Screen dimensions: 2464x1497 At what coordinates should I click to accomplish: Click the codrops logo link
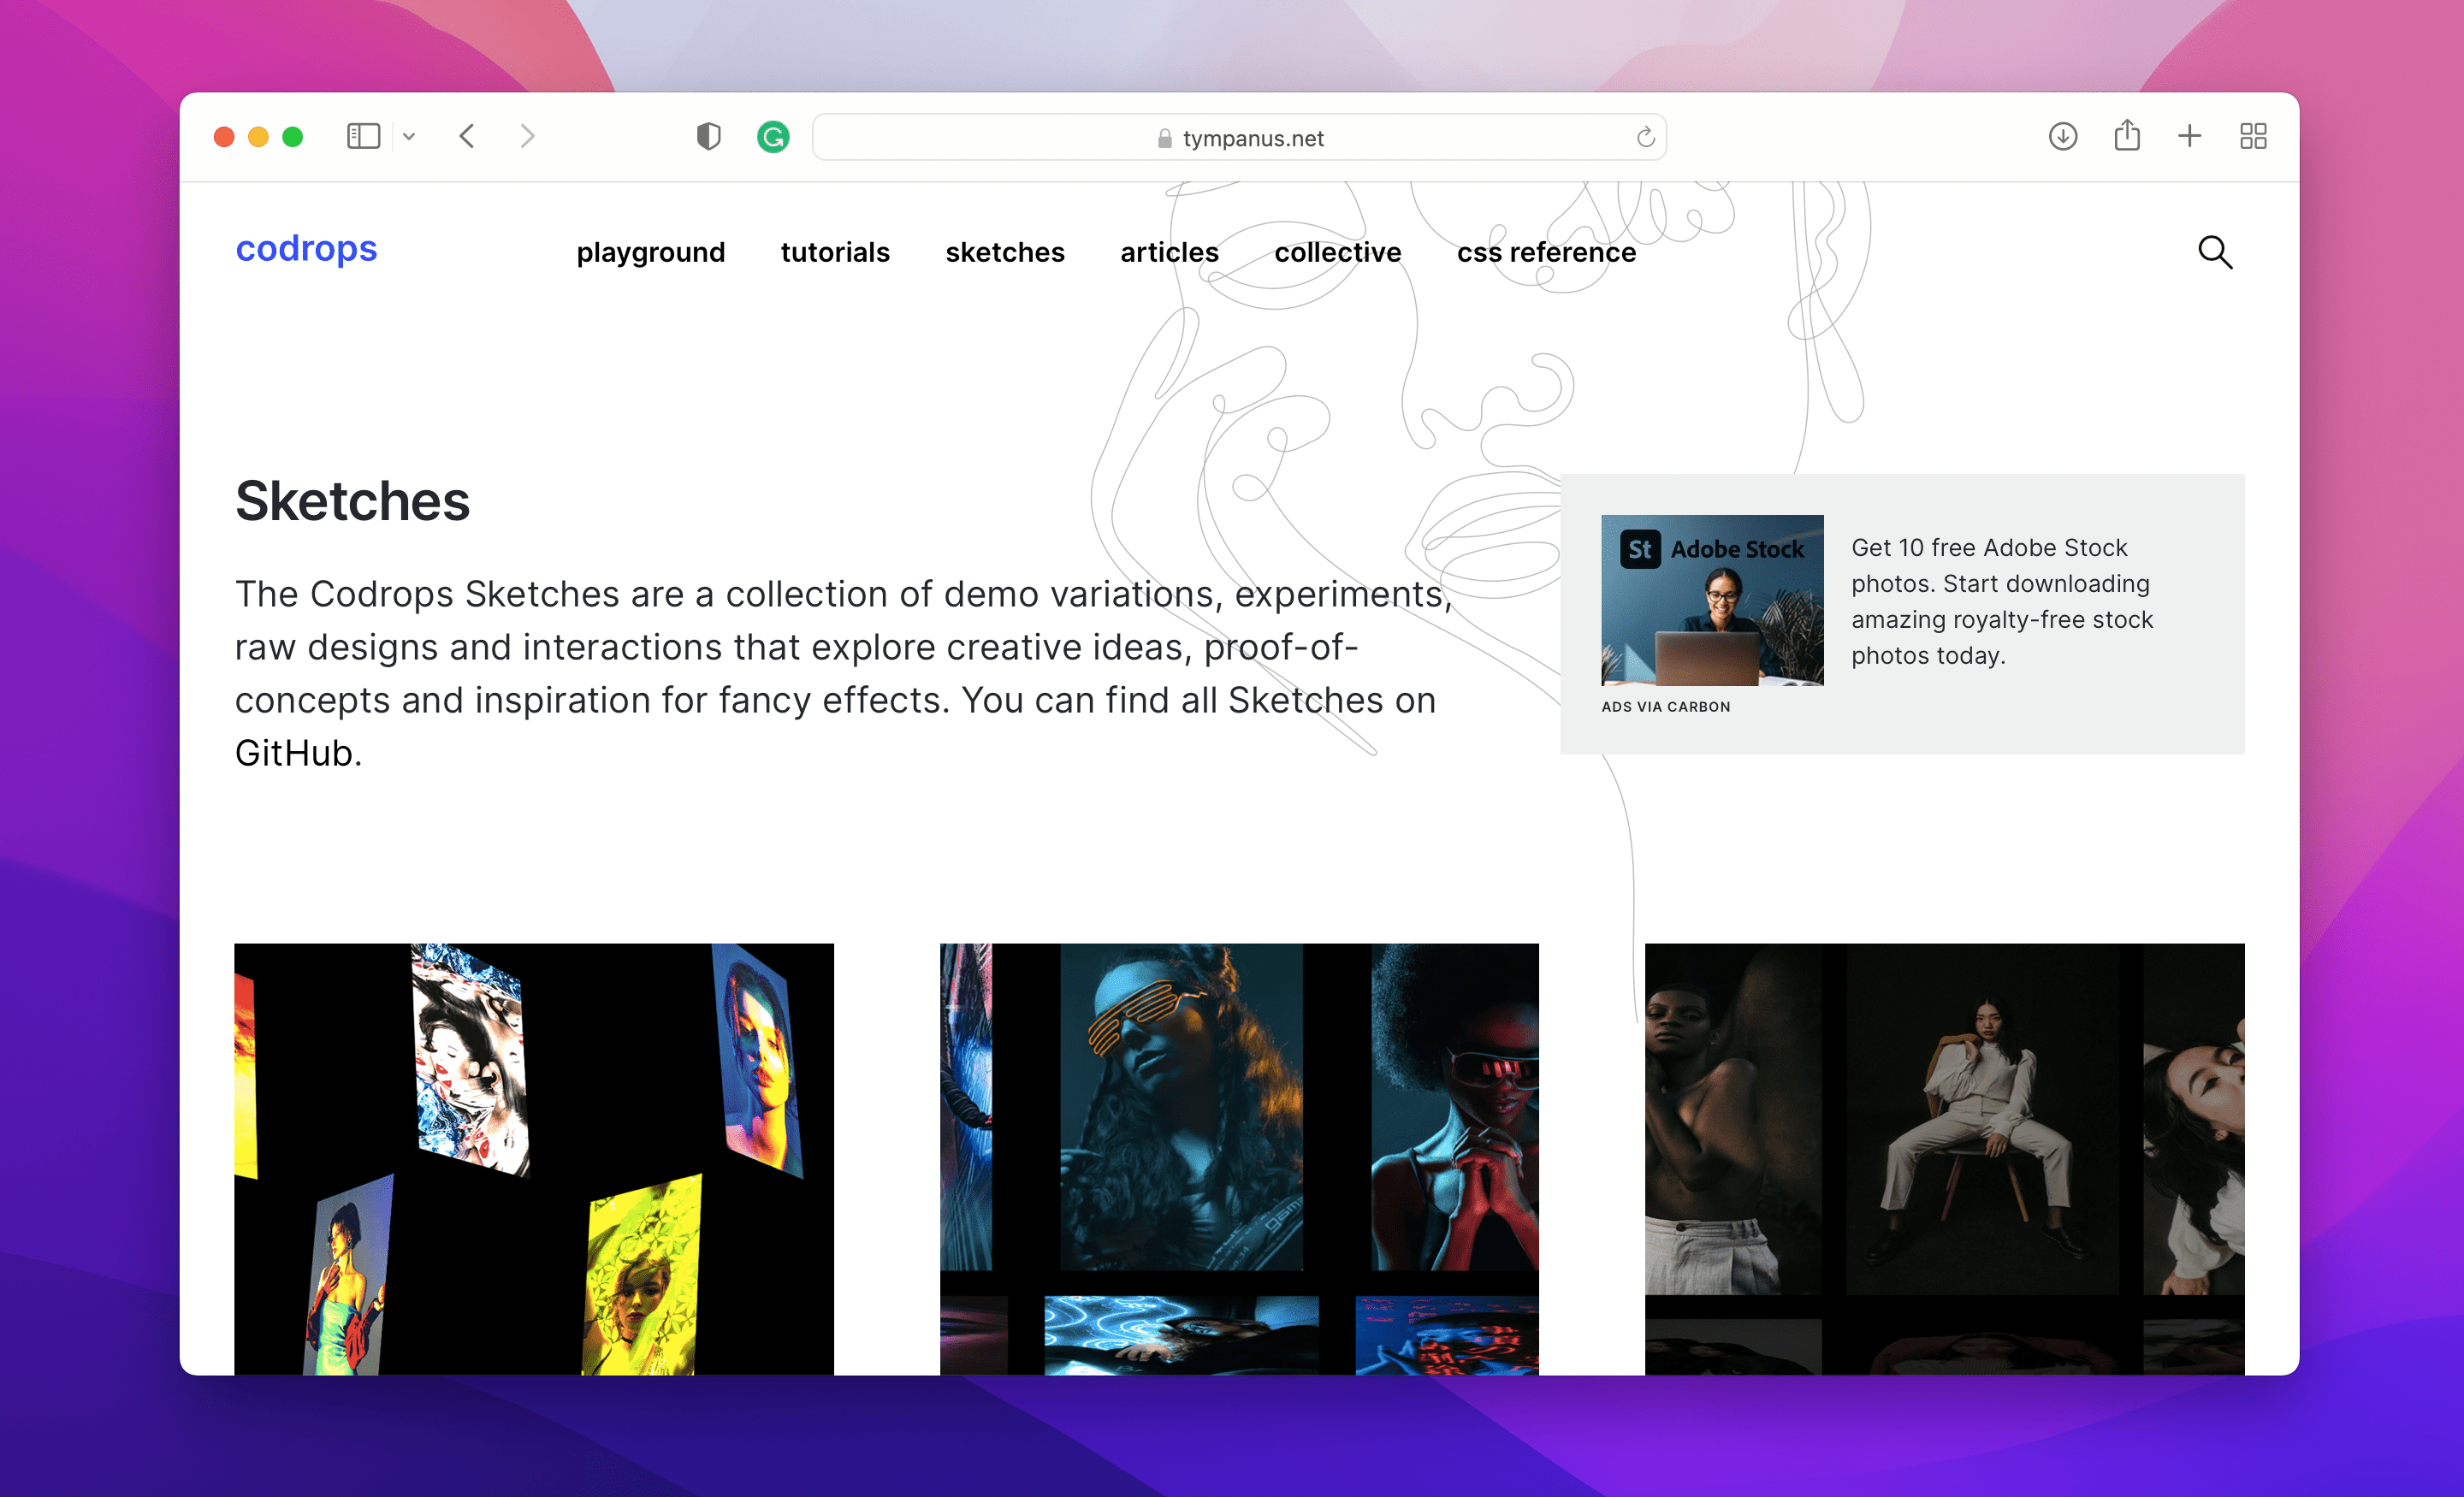(306, 248)
